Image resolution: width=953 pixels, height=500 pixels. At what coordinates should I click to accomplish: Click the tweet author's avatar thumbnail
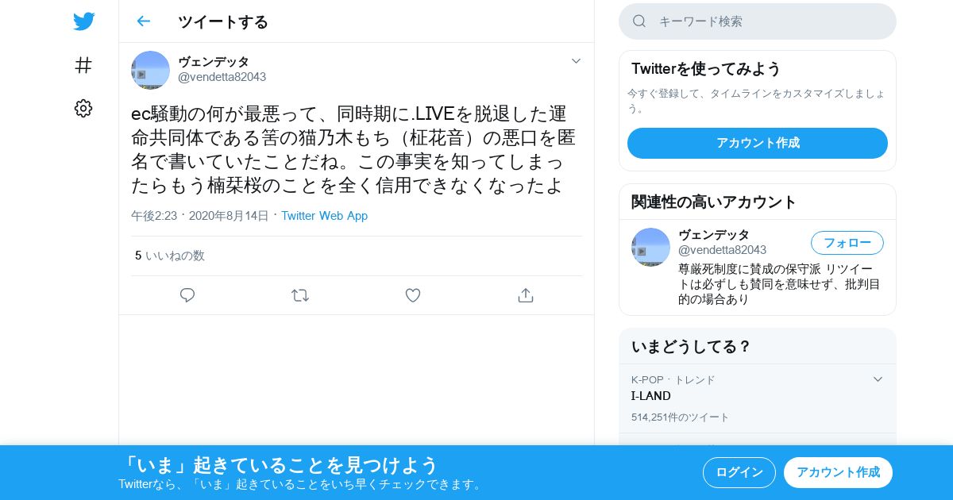[x=150, y=70]
